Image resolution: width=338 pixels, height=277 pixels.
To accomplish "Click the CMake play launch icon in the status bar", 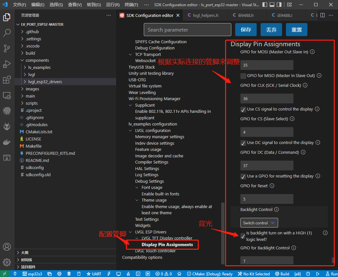I will click(x=318, y=274).
